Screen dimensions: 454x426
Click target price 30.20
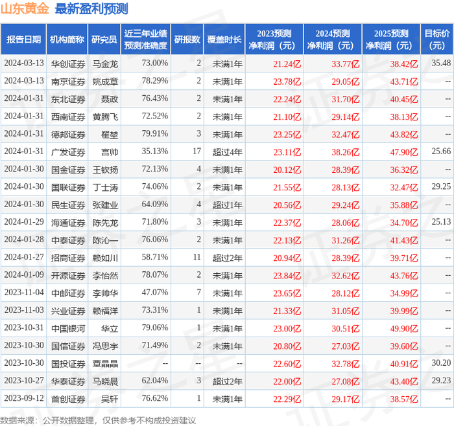click(441, 363)
